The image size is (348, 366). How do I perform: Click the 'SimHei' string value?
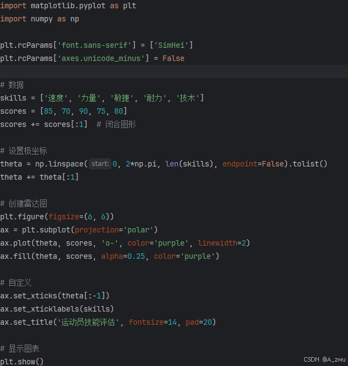pos(171,45)
